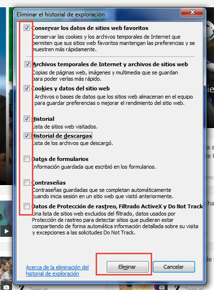The width and height of the screenshot is (214, 290).
Task: Click the dialog title bar text
Action: coord(60,14)
